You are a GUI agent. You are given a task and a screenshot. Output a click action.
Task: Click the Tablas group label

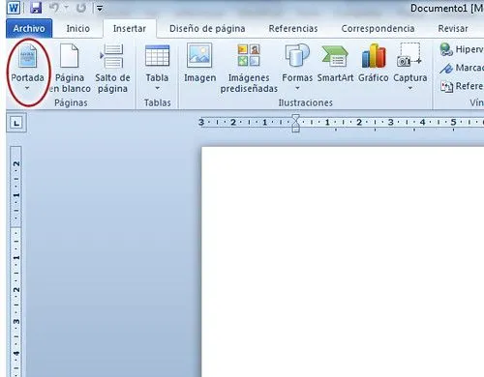coord(157,102)
